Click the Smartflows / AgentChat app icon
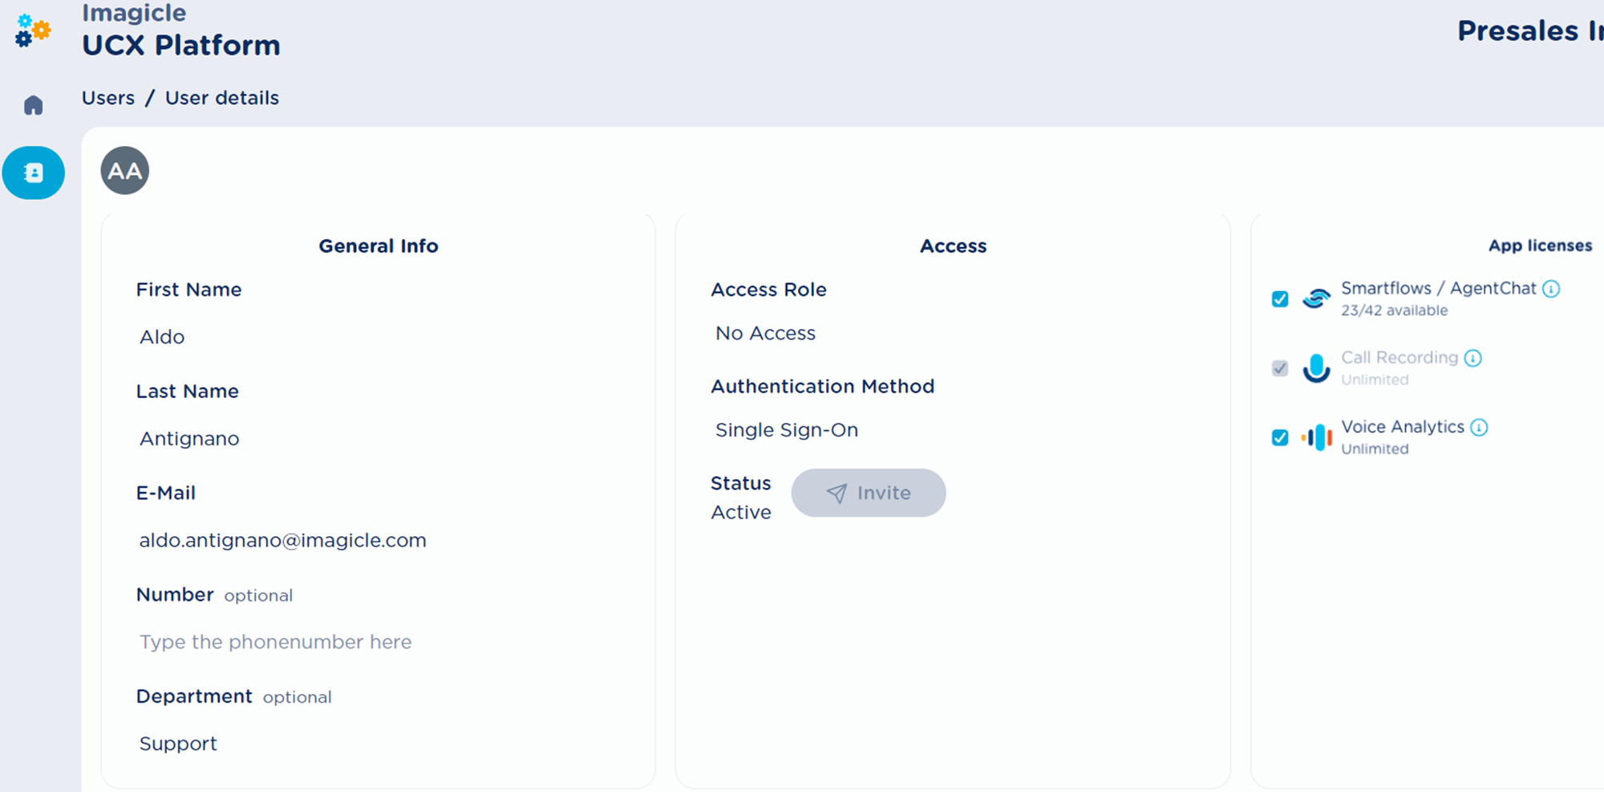The image size is (1604, 792). (1315, 299)
